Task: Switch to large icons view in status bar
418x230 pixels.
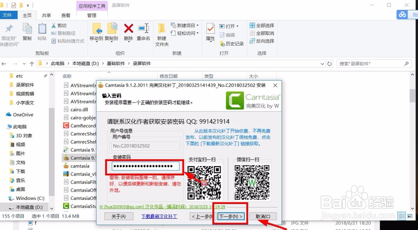Action: point(410,216)
